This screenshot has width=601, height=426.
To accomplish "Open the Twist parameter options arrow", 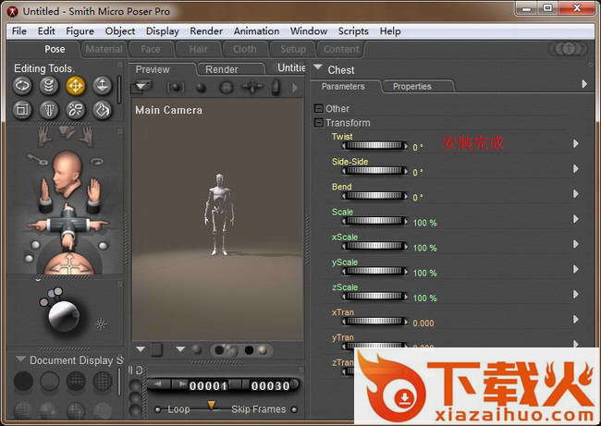I will (576, 143).
